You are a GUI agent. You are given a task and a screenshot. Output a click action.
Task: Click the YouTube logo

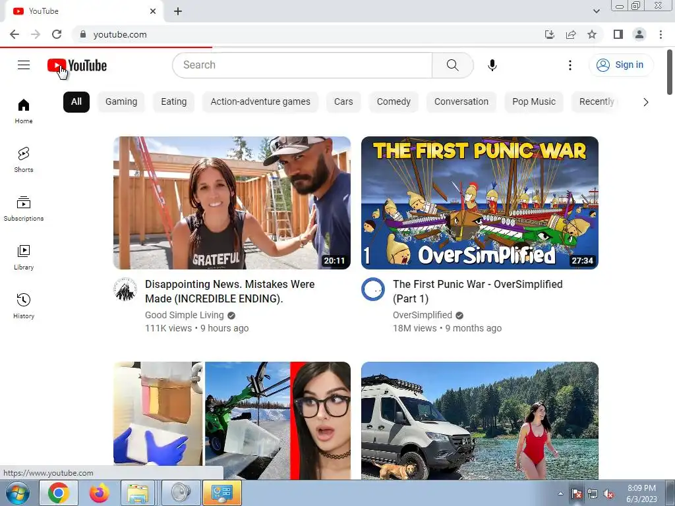pyautogui.click(x=77, y=66)
